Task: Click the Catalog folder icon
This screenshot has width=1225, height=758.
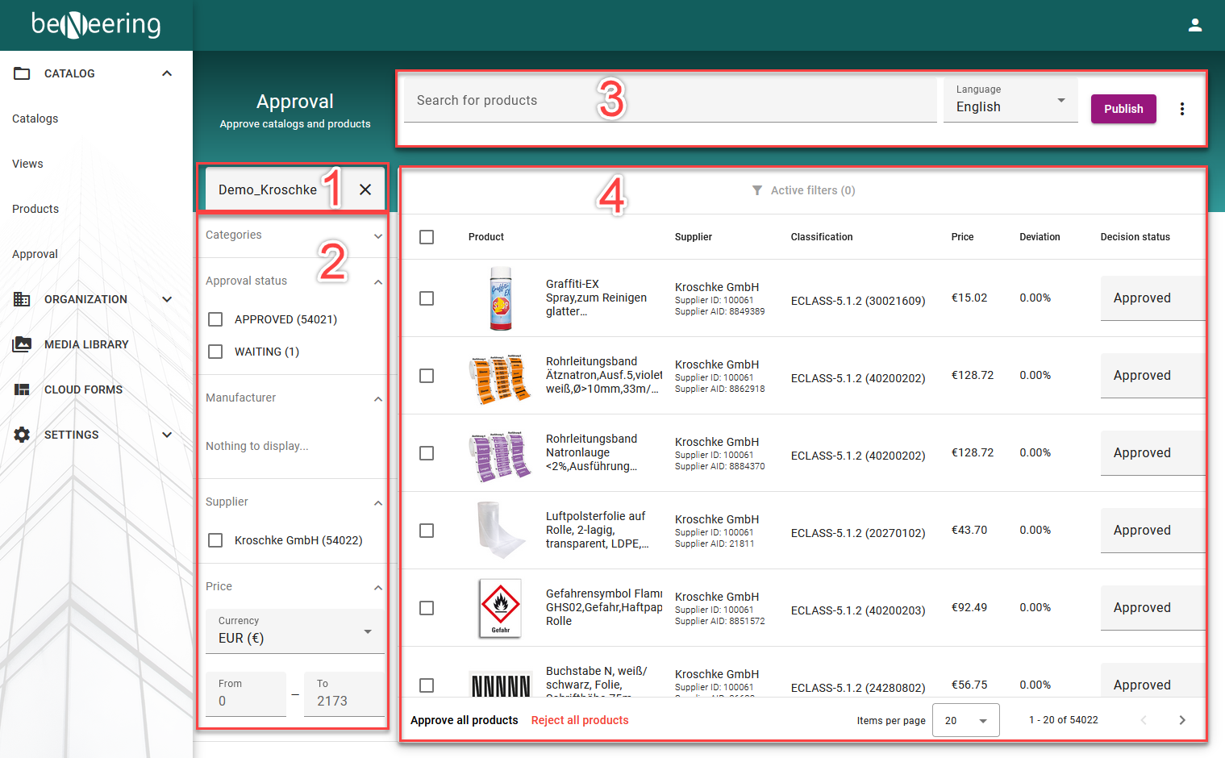Action: point(22,73)
